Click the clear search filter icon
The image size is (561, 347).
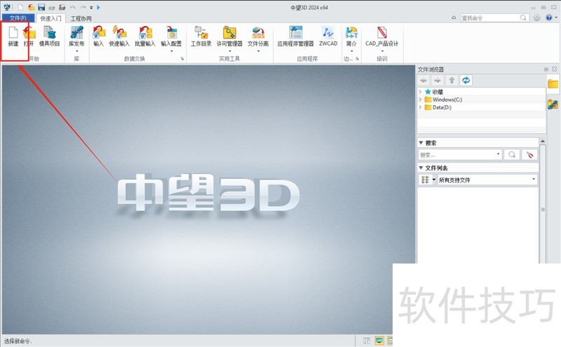click(529, 154)
